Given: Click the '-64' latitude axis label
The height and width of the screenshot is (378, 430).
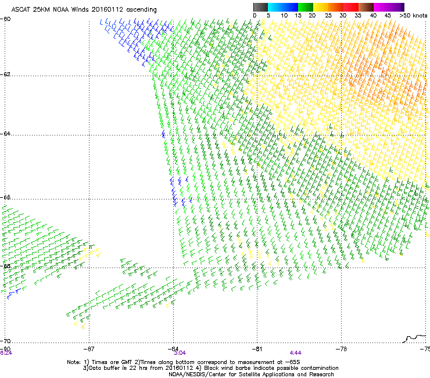Looking at the screenshot, I should click(x=5, y=134).
